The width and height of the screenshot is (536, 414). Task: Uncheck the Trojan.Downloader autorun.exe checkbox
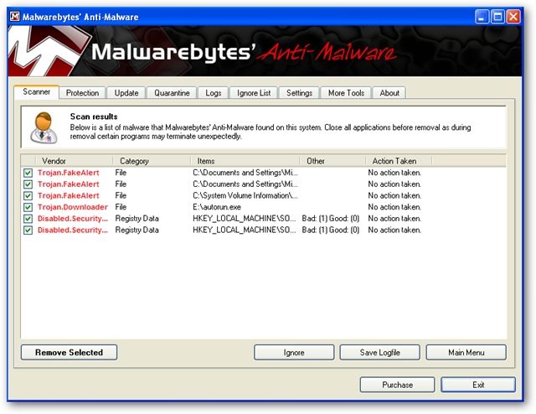28,207
